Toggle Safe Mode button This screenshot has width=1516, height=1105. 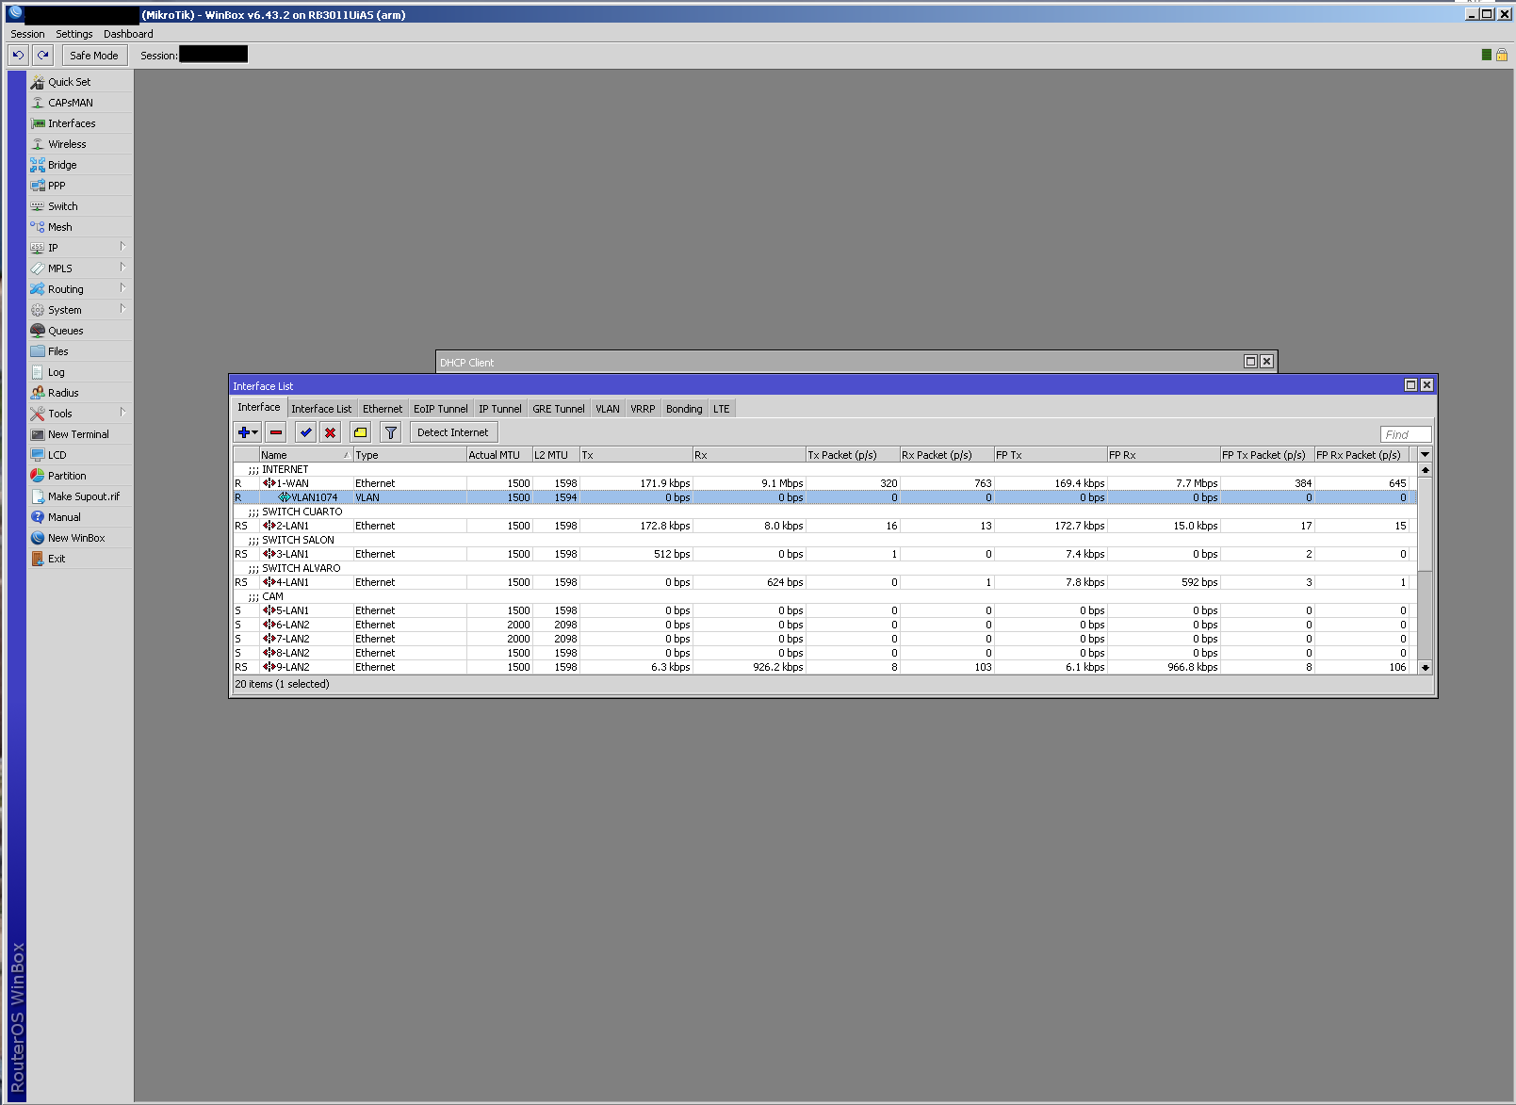pyautogui.click(x=94, y=56)
